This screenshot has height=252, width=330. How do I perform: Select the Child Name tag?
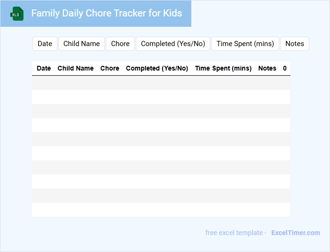click(x=81, y=44)
